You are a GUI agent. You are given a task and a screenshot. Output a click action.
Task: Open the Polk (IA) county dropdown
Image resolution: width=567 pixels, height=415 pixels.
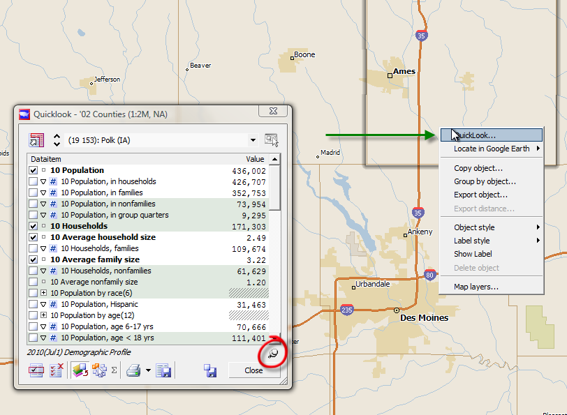[253, 140]
